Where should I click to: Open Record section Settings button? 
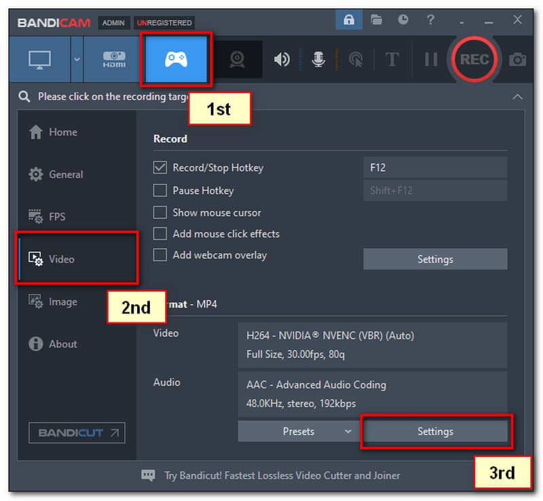point(435,259)
